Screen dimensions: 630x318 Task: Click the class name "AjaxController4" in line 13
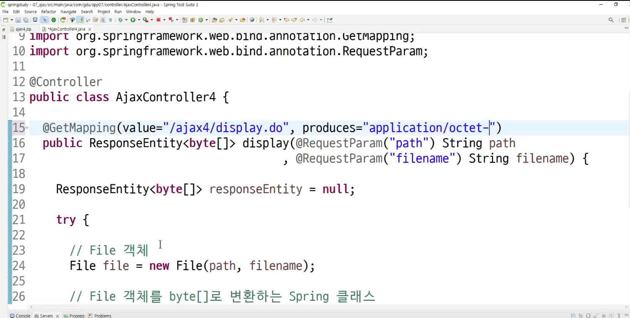166,97
